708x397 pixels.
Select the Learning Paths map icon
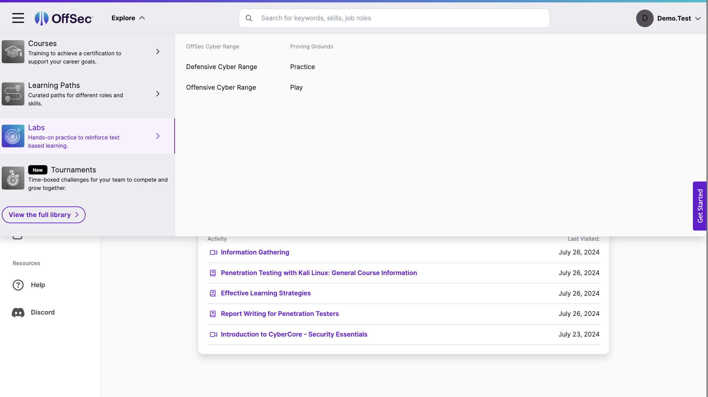(x=13, y=94)
